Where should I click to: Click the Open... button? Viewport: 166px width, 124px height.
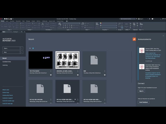pos(11,48)
